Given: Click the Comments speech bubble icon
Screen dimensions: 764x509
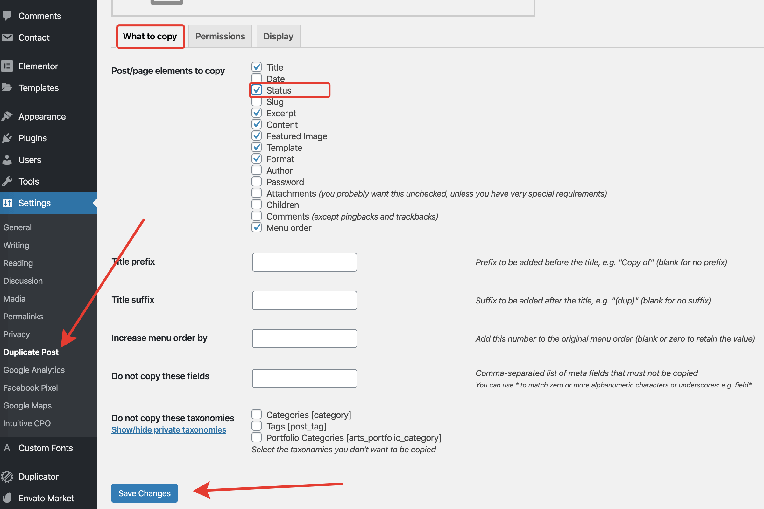Looking at the screenshot, I should point(6,16).
